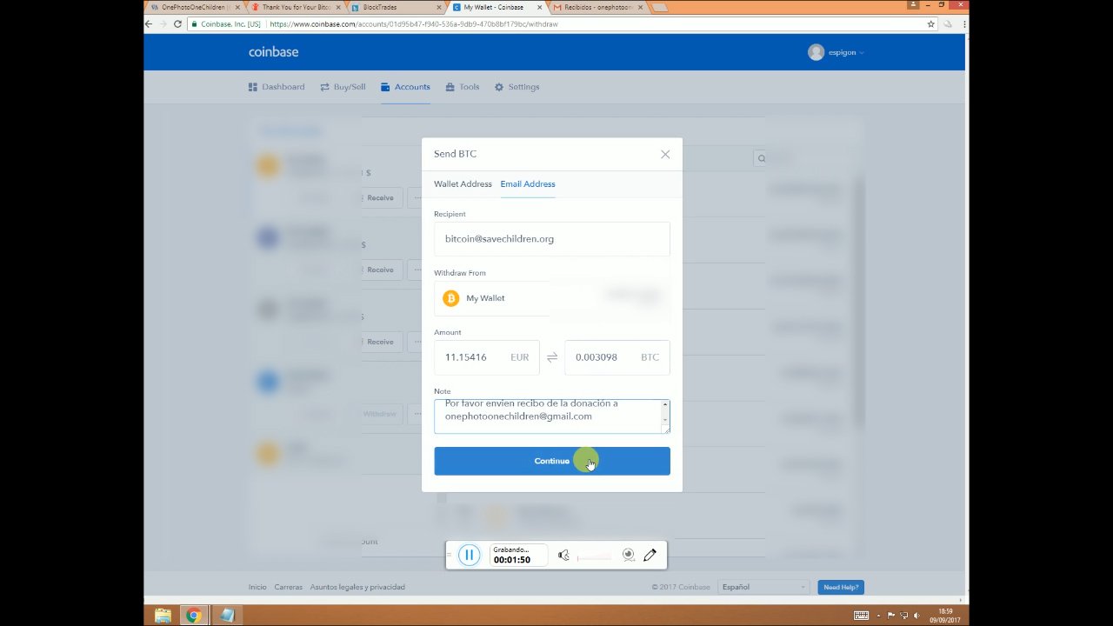Screen dimensions: 1113x626
Task: Open the Settings nav item
Action: 517,87
